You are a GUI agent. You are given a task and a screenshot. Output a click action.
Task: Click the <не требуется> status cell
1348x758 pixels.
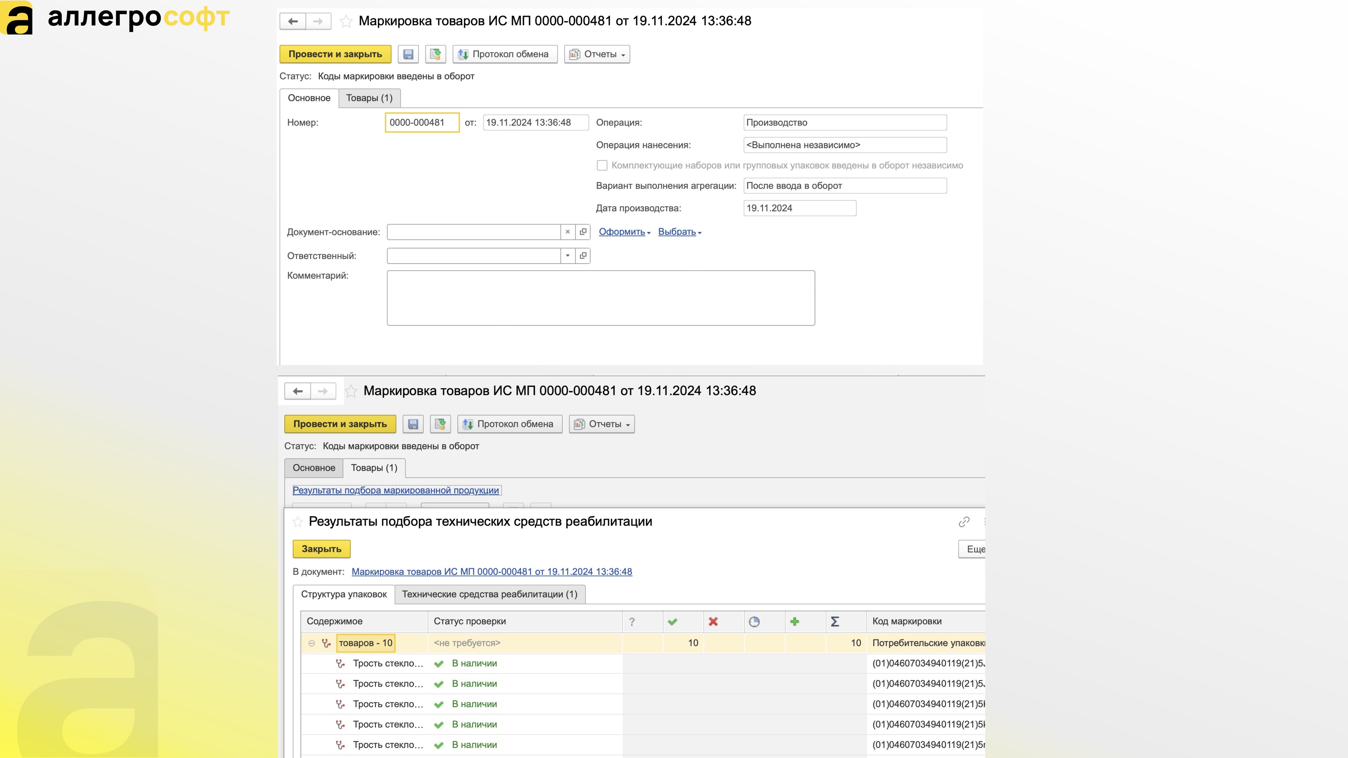pos(525,644)
